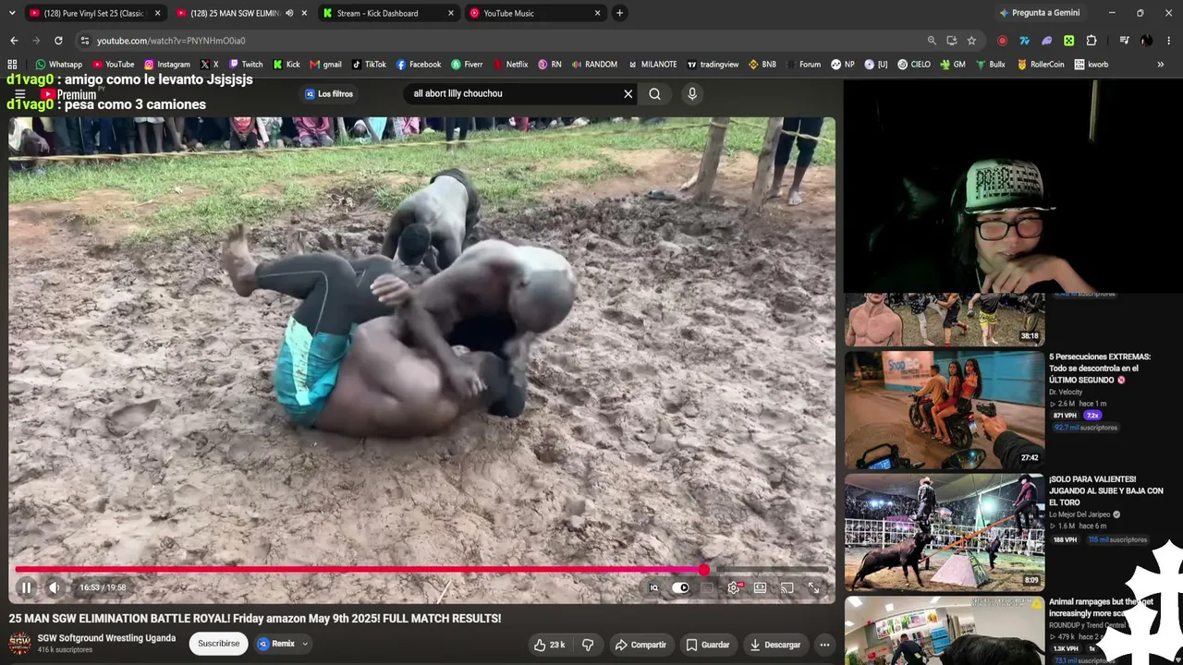Image resolution: width=1183 pixels, height=665 pixels.
Task: Open the Whatsapp bookmark
Action: pos(58,65)
